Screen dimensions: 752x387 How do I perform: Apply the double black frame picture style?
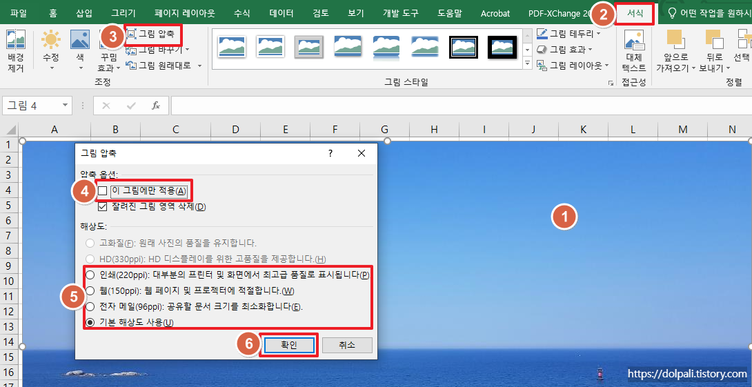coord(464,47)
